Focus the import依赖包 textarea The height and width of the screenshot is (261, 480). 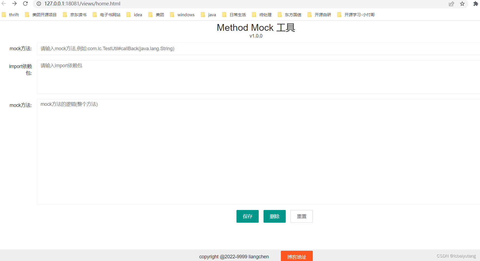[x=258, y=77]
